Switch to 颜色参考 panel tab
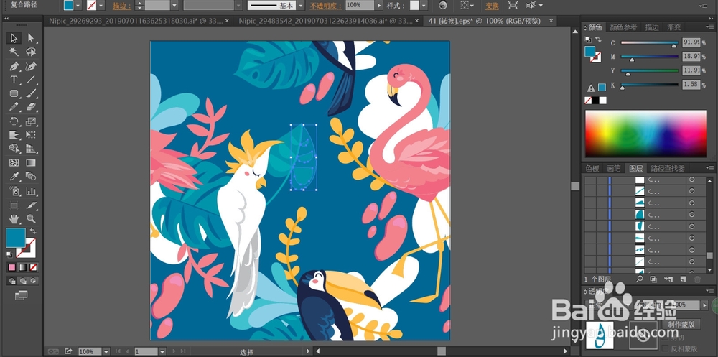The height and width of the screenshot is (357, 718). pos(623,27)
